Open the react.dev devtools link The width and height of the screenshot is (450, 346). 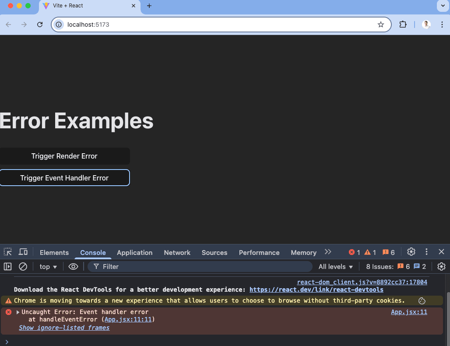point(316,290)
